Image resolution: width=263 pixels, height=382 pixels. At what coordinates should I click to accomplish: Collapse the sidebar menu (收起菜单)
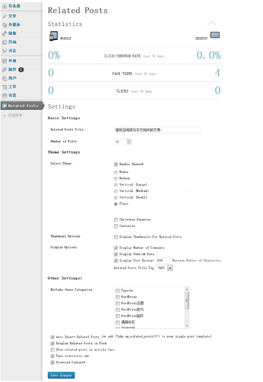click(x=13, y=115)
